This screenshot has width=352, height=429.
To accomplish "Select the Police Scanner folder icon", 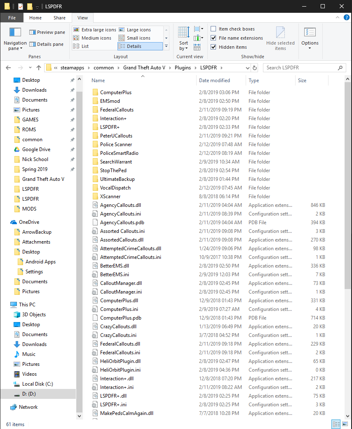I will tap(95, 145).
